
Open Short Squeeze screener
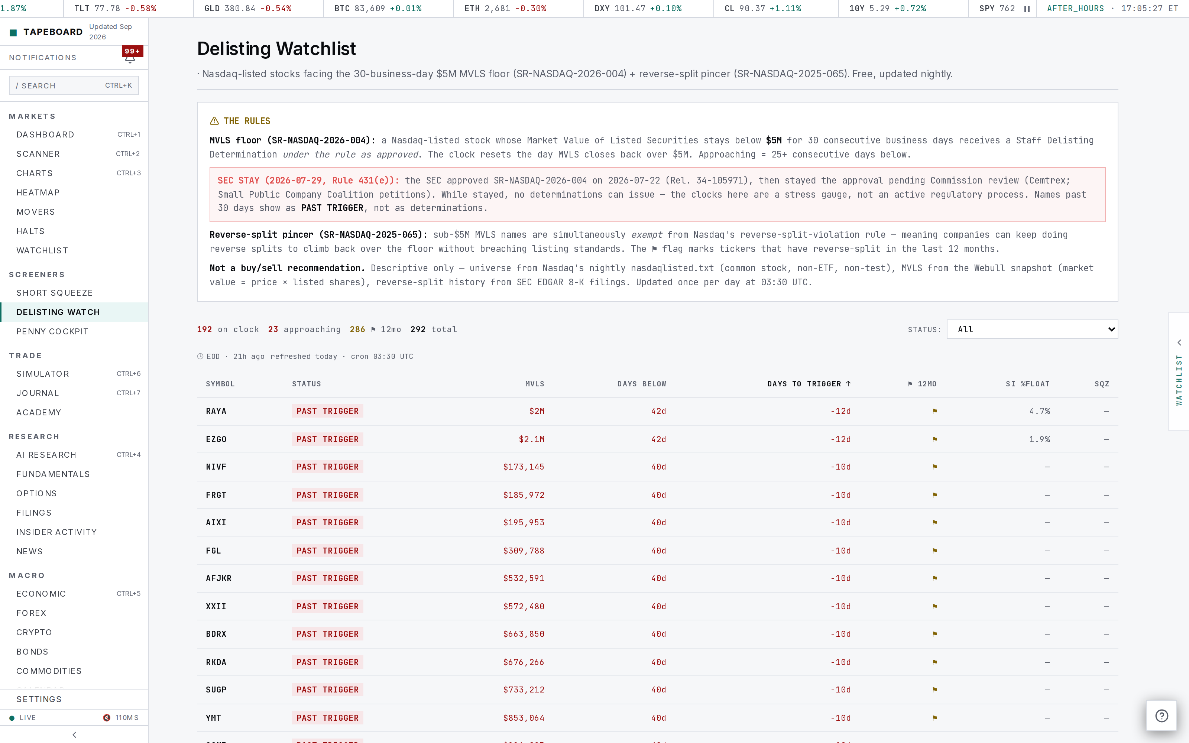[74, 293]
